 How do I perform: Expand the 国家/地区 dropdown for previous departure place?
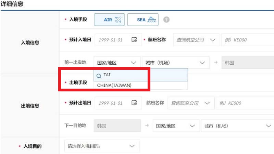point(117,63)
